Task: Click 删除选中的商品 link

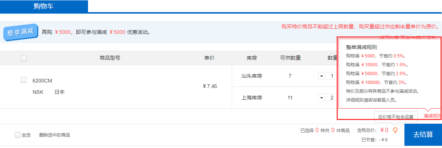Action: pyautogui.click(x=55, y=135)
